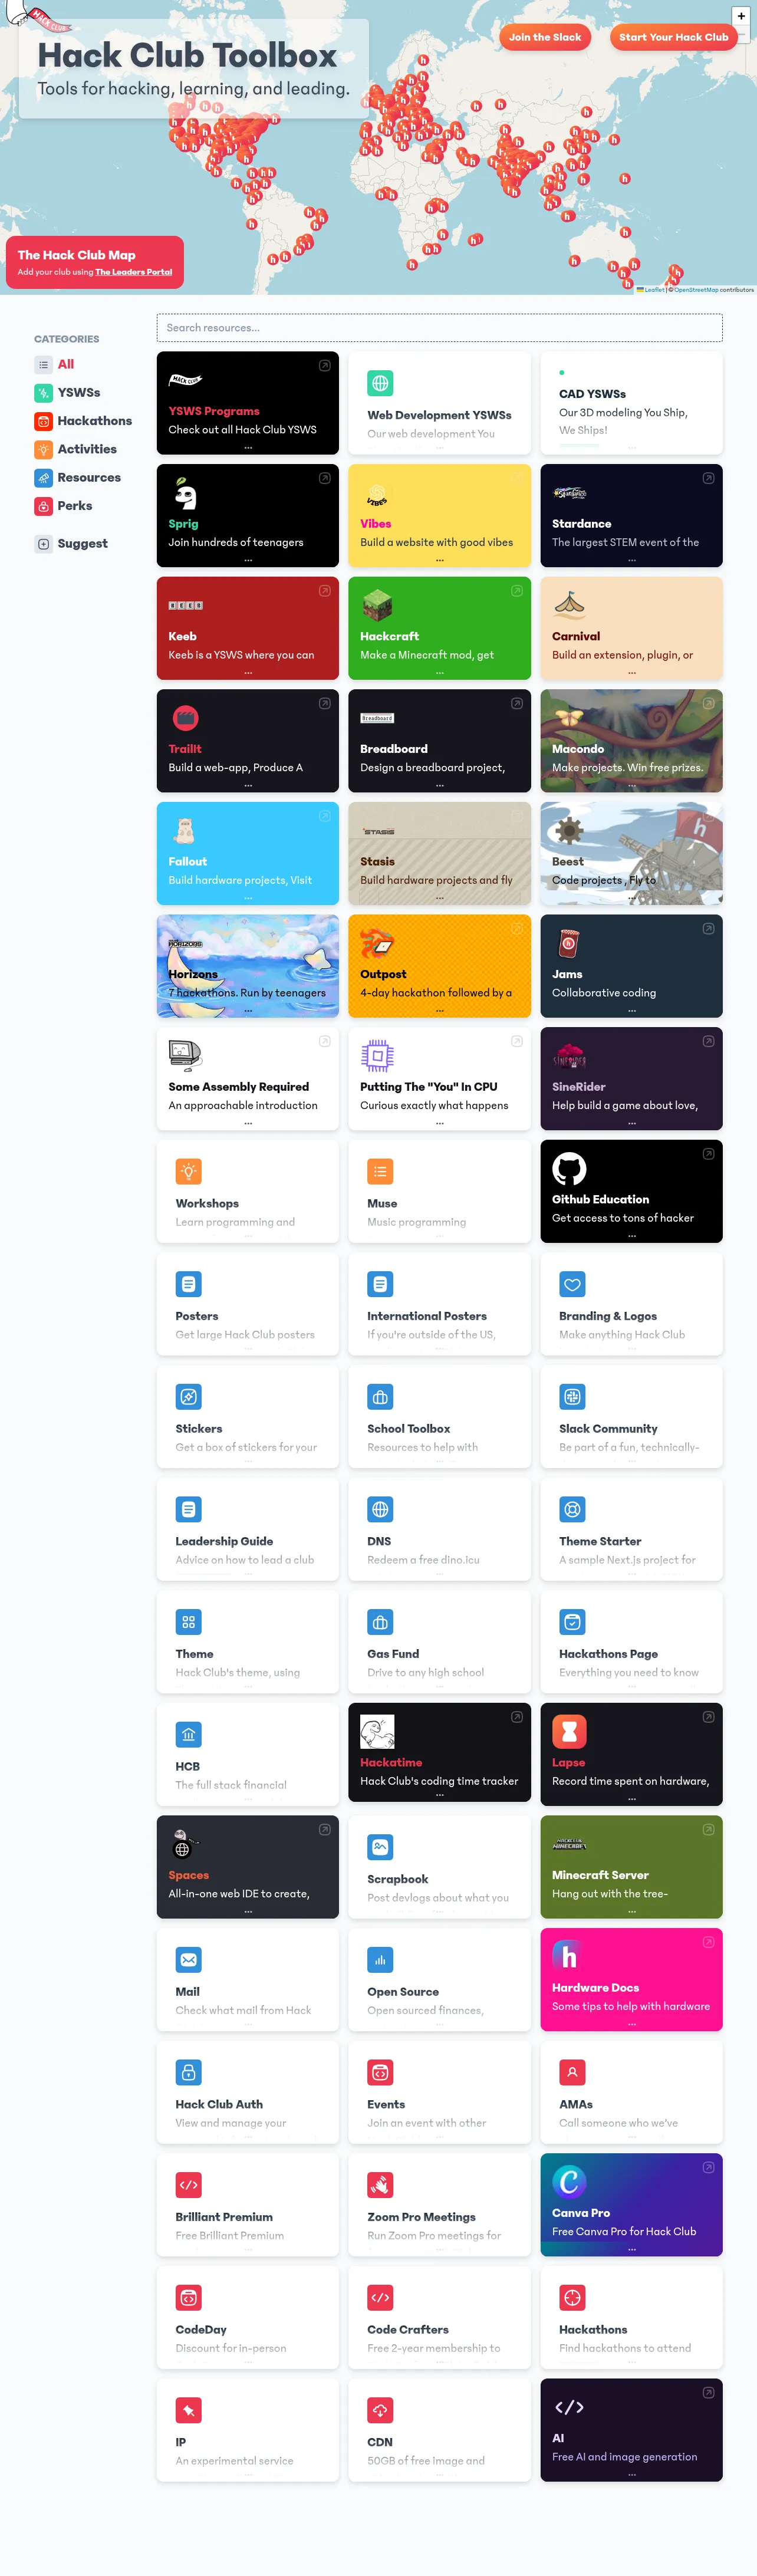Open external link arrow on Stardance card
Image resolution: width=757 pixels, height=2576 pixels.
(708, 478)
